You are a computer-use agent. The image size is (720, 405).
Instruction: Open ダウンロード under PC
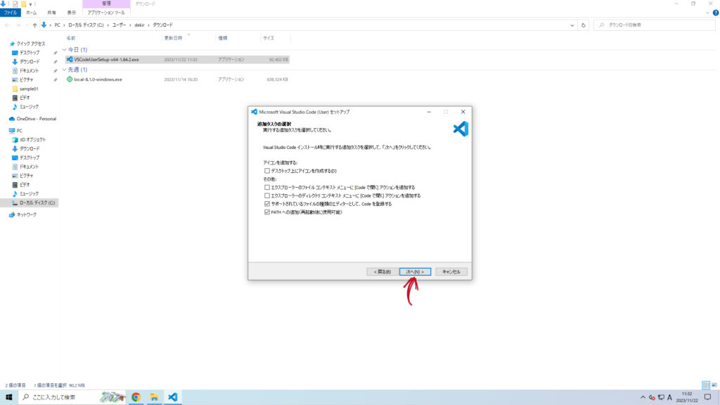(x=30, y=149)
